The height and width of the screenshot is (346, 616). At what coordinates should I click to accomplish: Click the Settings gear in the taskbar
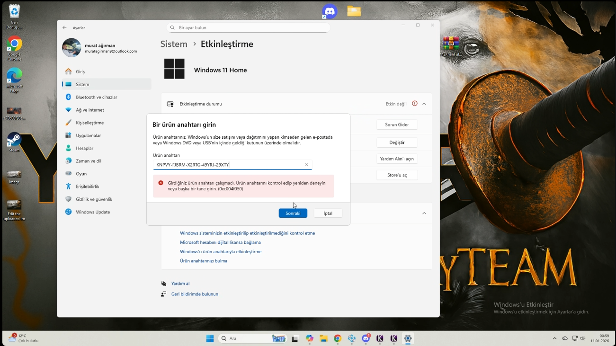(408, 338)
